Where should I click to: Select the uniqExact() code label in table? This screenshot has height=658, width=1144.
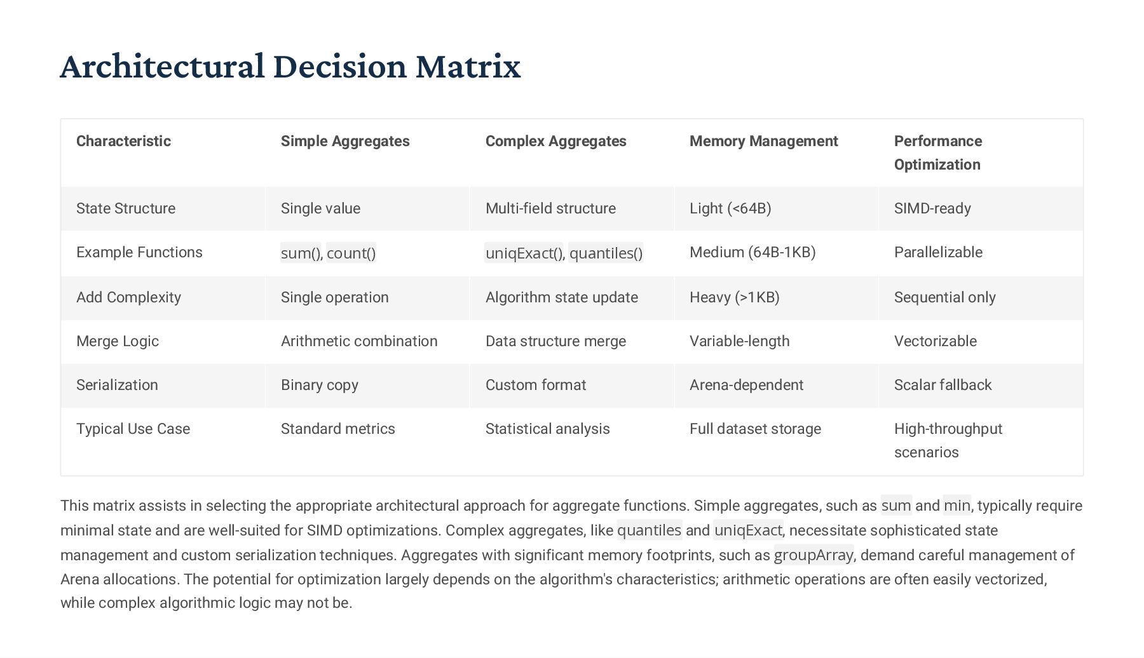tap(524, 253)
